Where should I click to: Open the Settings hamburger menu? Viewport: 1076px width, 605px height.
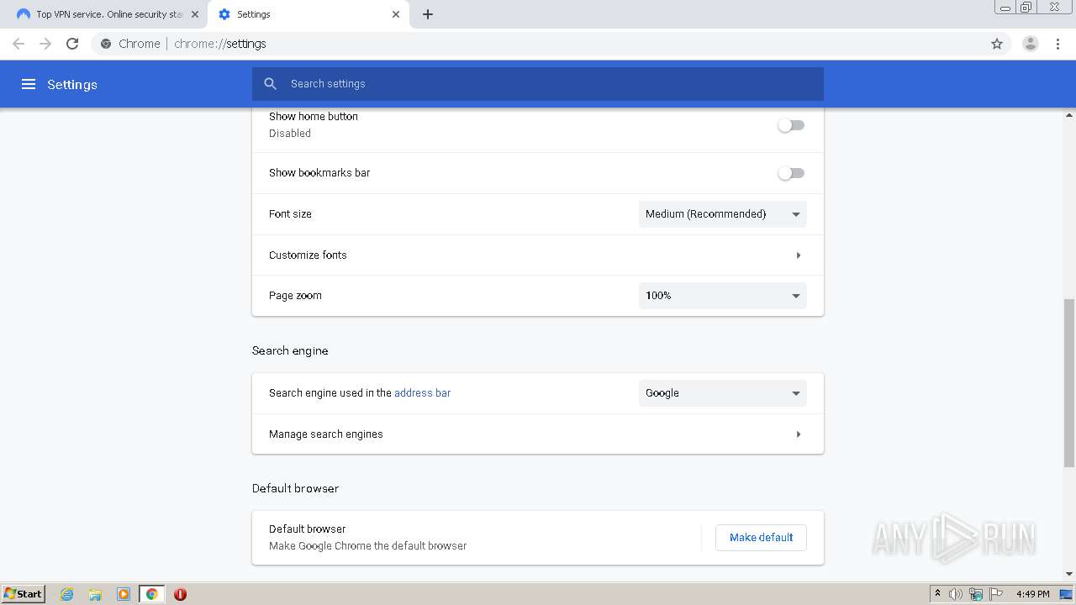pyautogui.click(x=29, y=84)
